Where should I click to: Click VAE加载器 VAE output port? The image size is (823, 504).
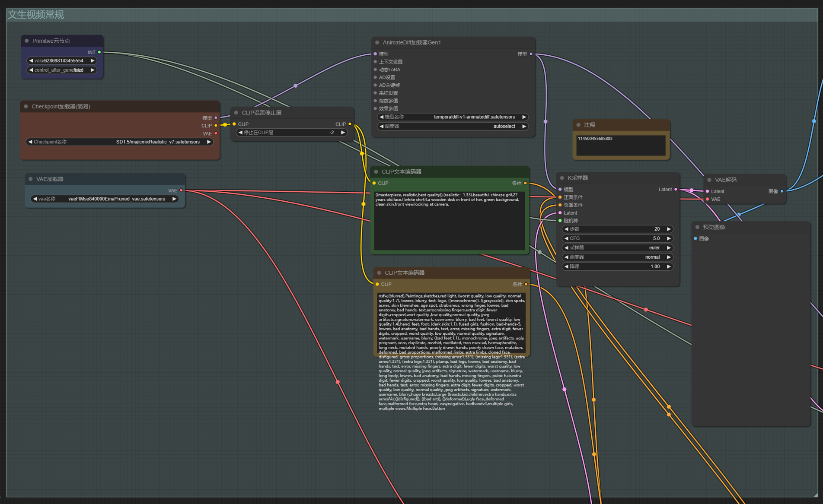(x=182, y=190)
